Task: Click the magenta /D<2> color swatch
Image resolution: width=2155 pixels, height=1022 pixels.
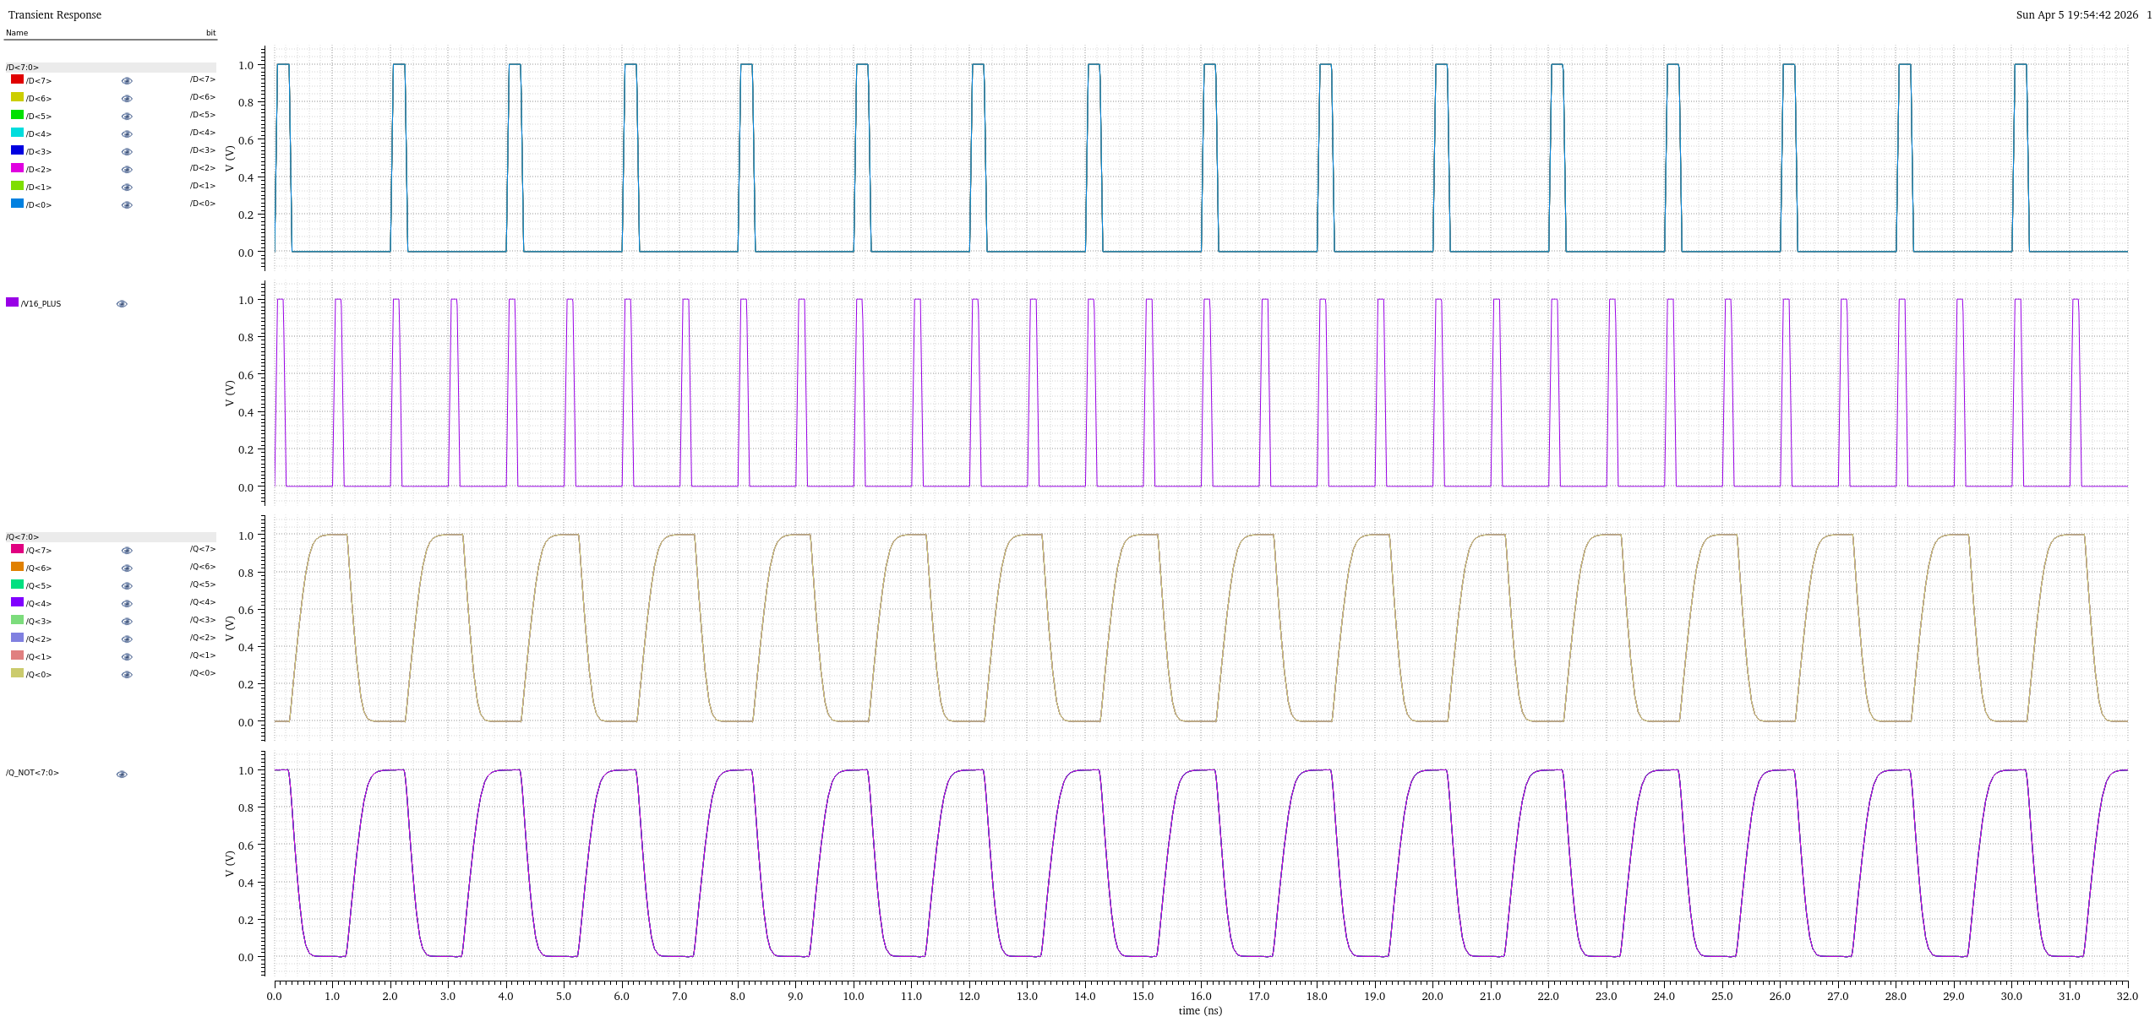Action: pyautogui.click(x=17, y=168)
